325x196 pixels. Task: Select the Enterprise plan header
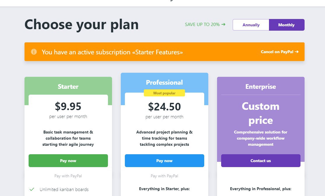pyautogui.click(x=261, y=86)
